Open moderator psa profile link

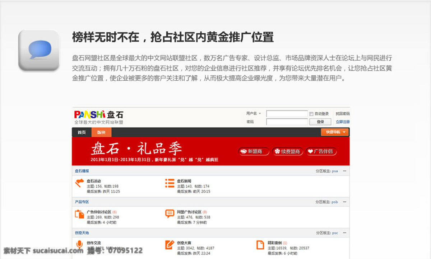(x=335, y=171)
